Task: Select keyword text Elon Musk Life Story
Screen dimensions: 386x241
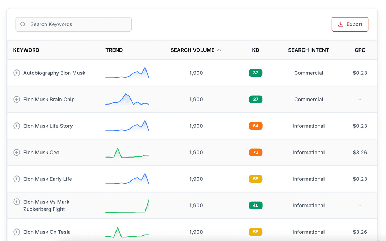Action: (x=48, y=126)
